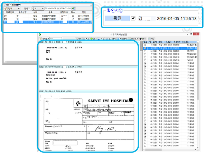Toggle checkbox for record PID 82 EKG

pyautogui.click(x=145, y=60)
